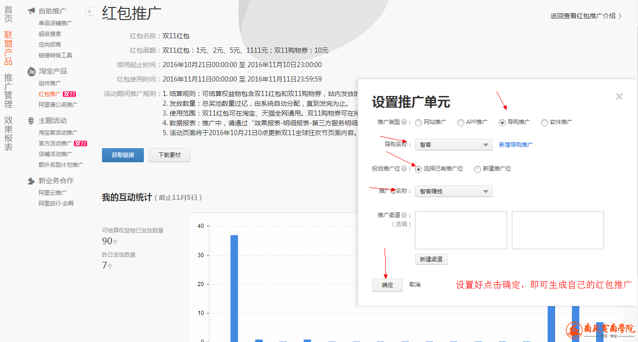This screenshot has width=638, height=342.
Task: Click the 新业务合作 puzzle icon
Action: (x=31, y=181)
